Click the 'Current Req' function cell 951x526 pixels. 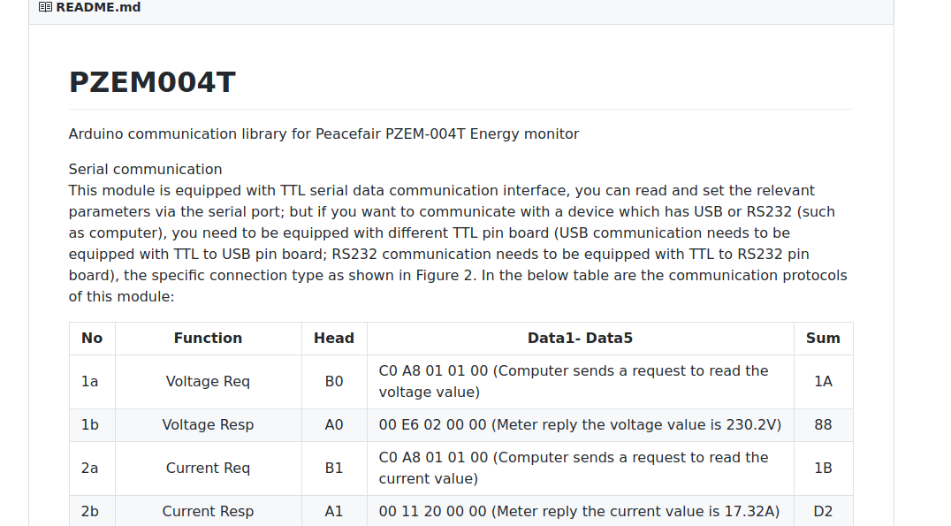click(x=208, y=469)
